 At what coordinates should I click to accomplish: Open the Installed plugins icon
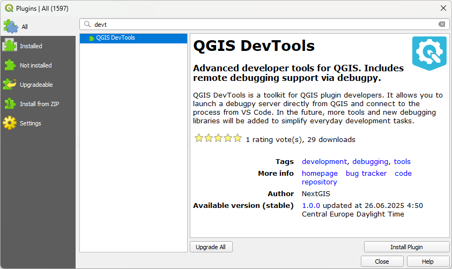(x=10, y=46)
